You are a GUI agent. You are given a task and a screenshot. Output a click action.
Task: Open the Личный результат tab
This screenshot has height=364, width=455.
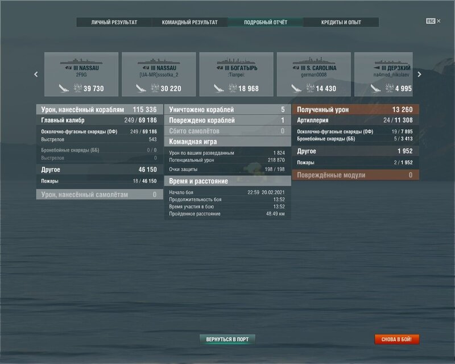point(114,23)
